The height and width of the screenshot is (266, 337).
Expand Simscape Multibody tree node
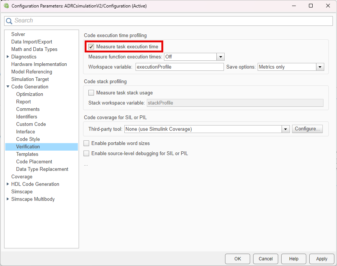tap(8, 199)
